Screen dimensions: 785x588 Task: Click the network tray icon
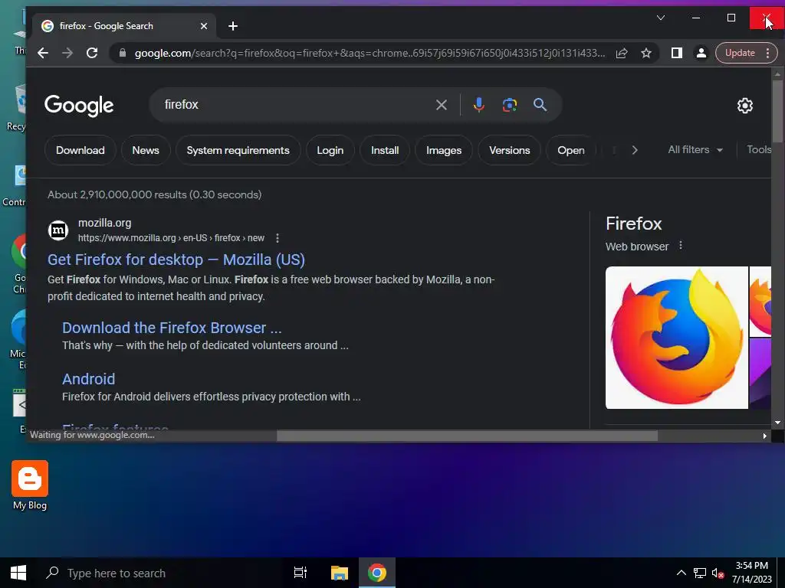click(699, 573)
